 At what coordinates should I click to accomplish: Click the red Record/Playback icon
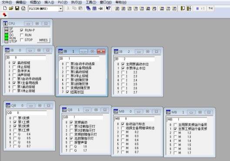coord(5,15)
